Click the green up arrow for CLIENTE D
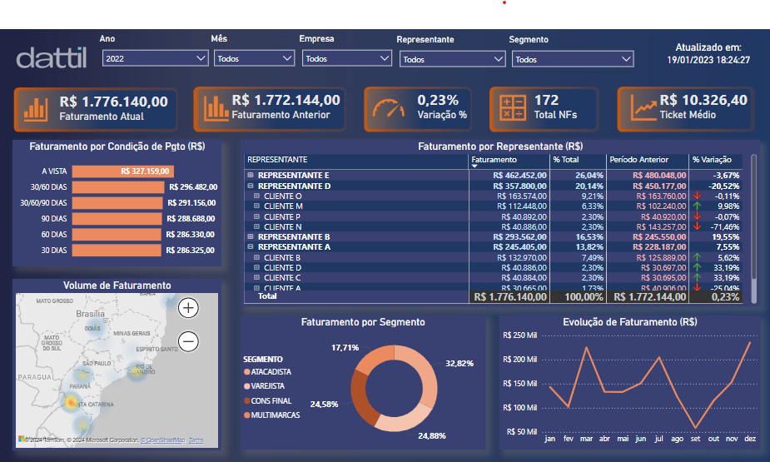The width and height of the screenshot is (770, 462). tap(697, 267)
